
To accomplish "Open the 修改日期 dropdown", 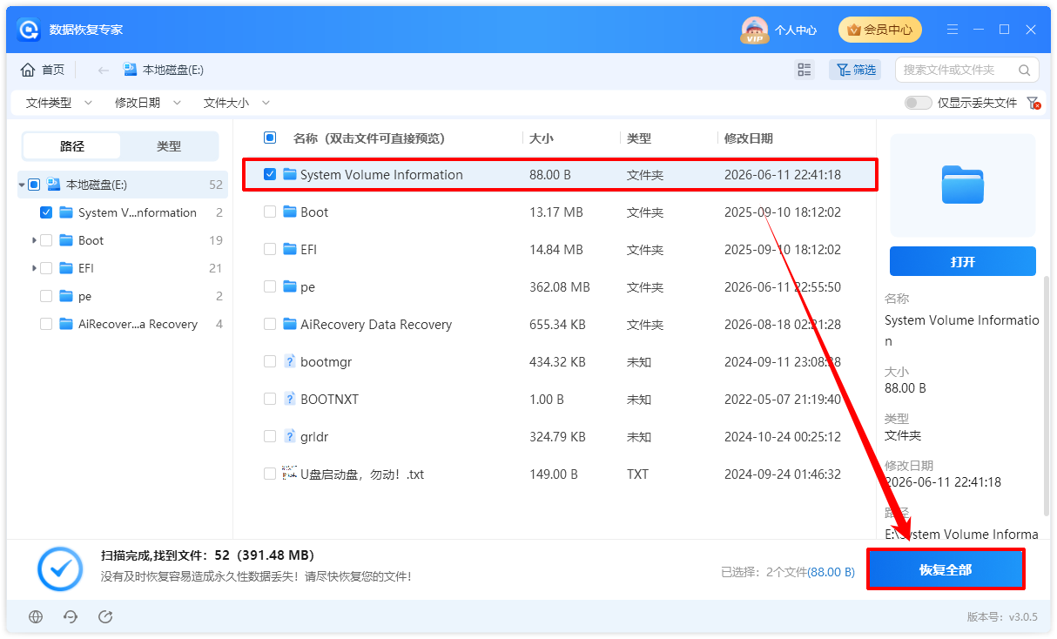I will pyautogui.click(x=148, y=103).
